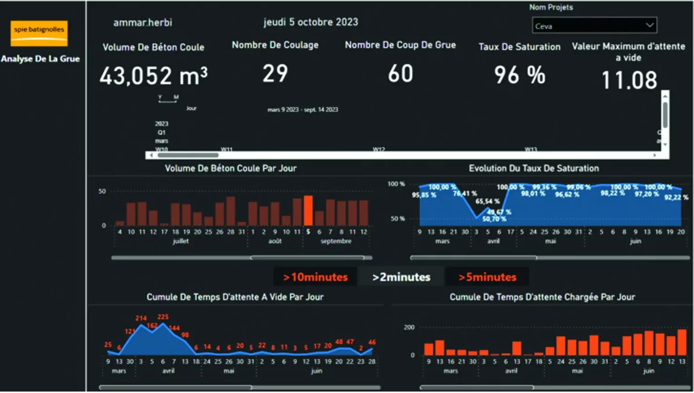This screenshot has height=393, width=694.
Task: Click the spie batignolles logo
Action: [x=39, y=33]
